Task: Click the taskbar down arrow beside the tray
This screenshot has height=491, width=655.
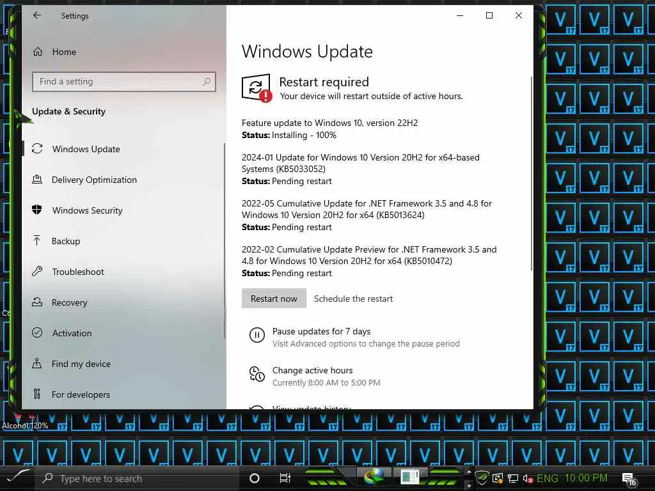Action: (468, 486)
